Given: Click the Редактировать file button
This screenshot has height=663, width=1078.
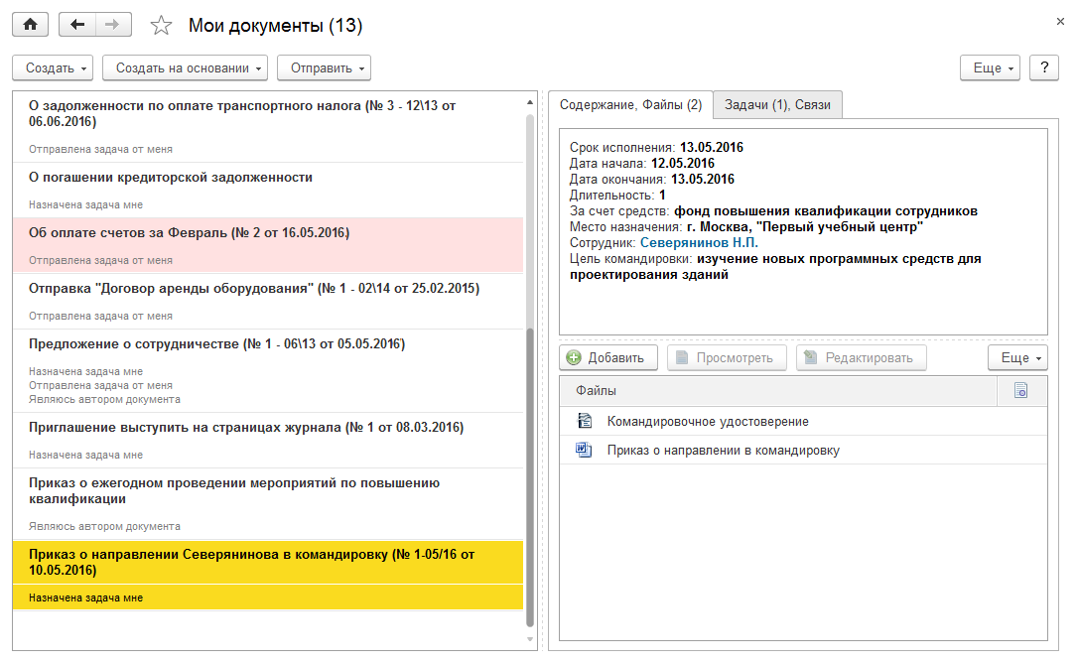Looking at the screenshot, I should click(x=862, y=357).
